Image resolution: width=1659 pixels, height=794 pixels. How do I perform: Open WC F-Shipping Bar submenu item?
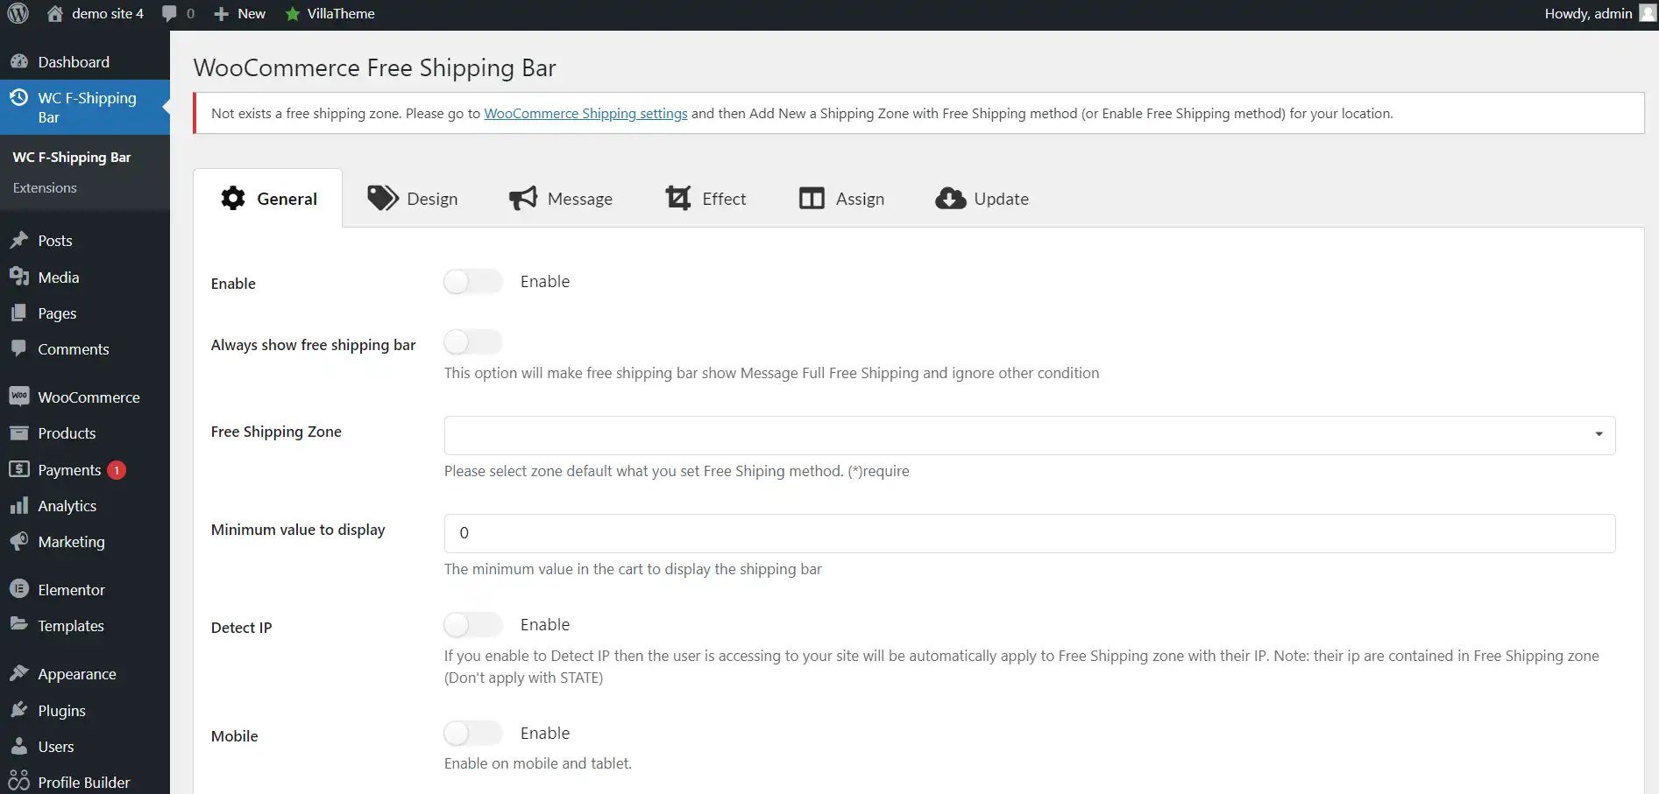(72, 157)
